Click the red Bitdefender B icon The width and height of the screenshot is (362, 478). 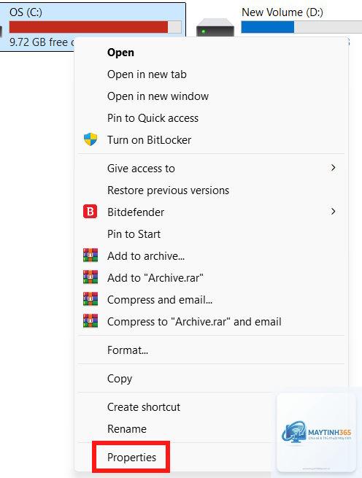pyautogui.click(x=90, y=212)
